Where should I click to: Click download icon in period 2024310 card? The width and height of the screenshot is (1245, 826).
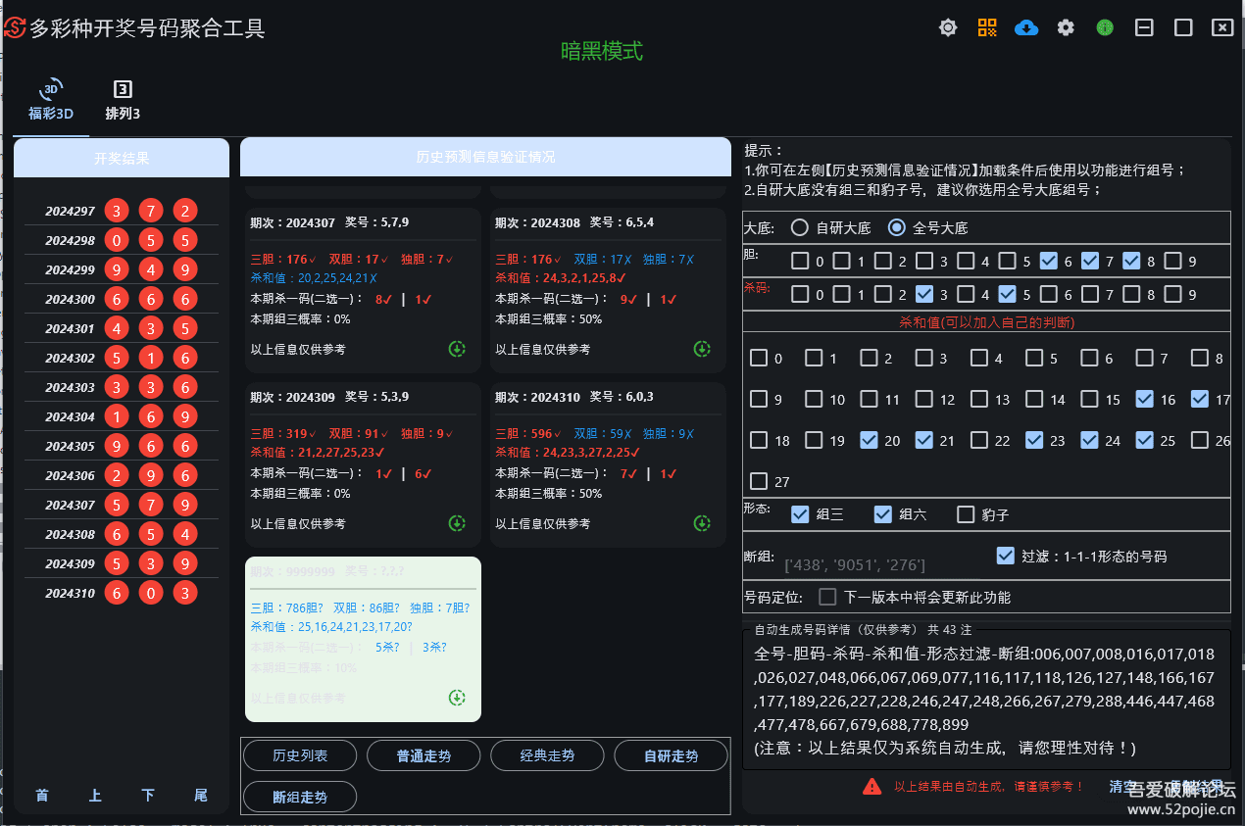tap(702, 523)
